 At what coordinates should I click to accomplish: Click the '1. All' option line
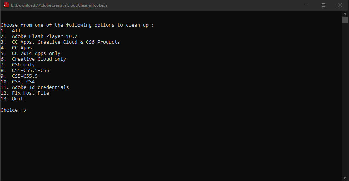click(x=10, y=30)
